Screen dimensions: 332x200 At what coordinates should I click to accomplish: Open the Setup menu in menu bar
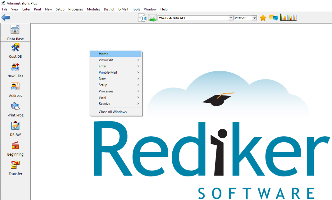coord(60,9)
